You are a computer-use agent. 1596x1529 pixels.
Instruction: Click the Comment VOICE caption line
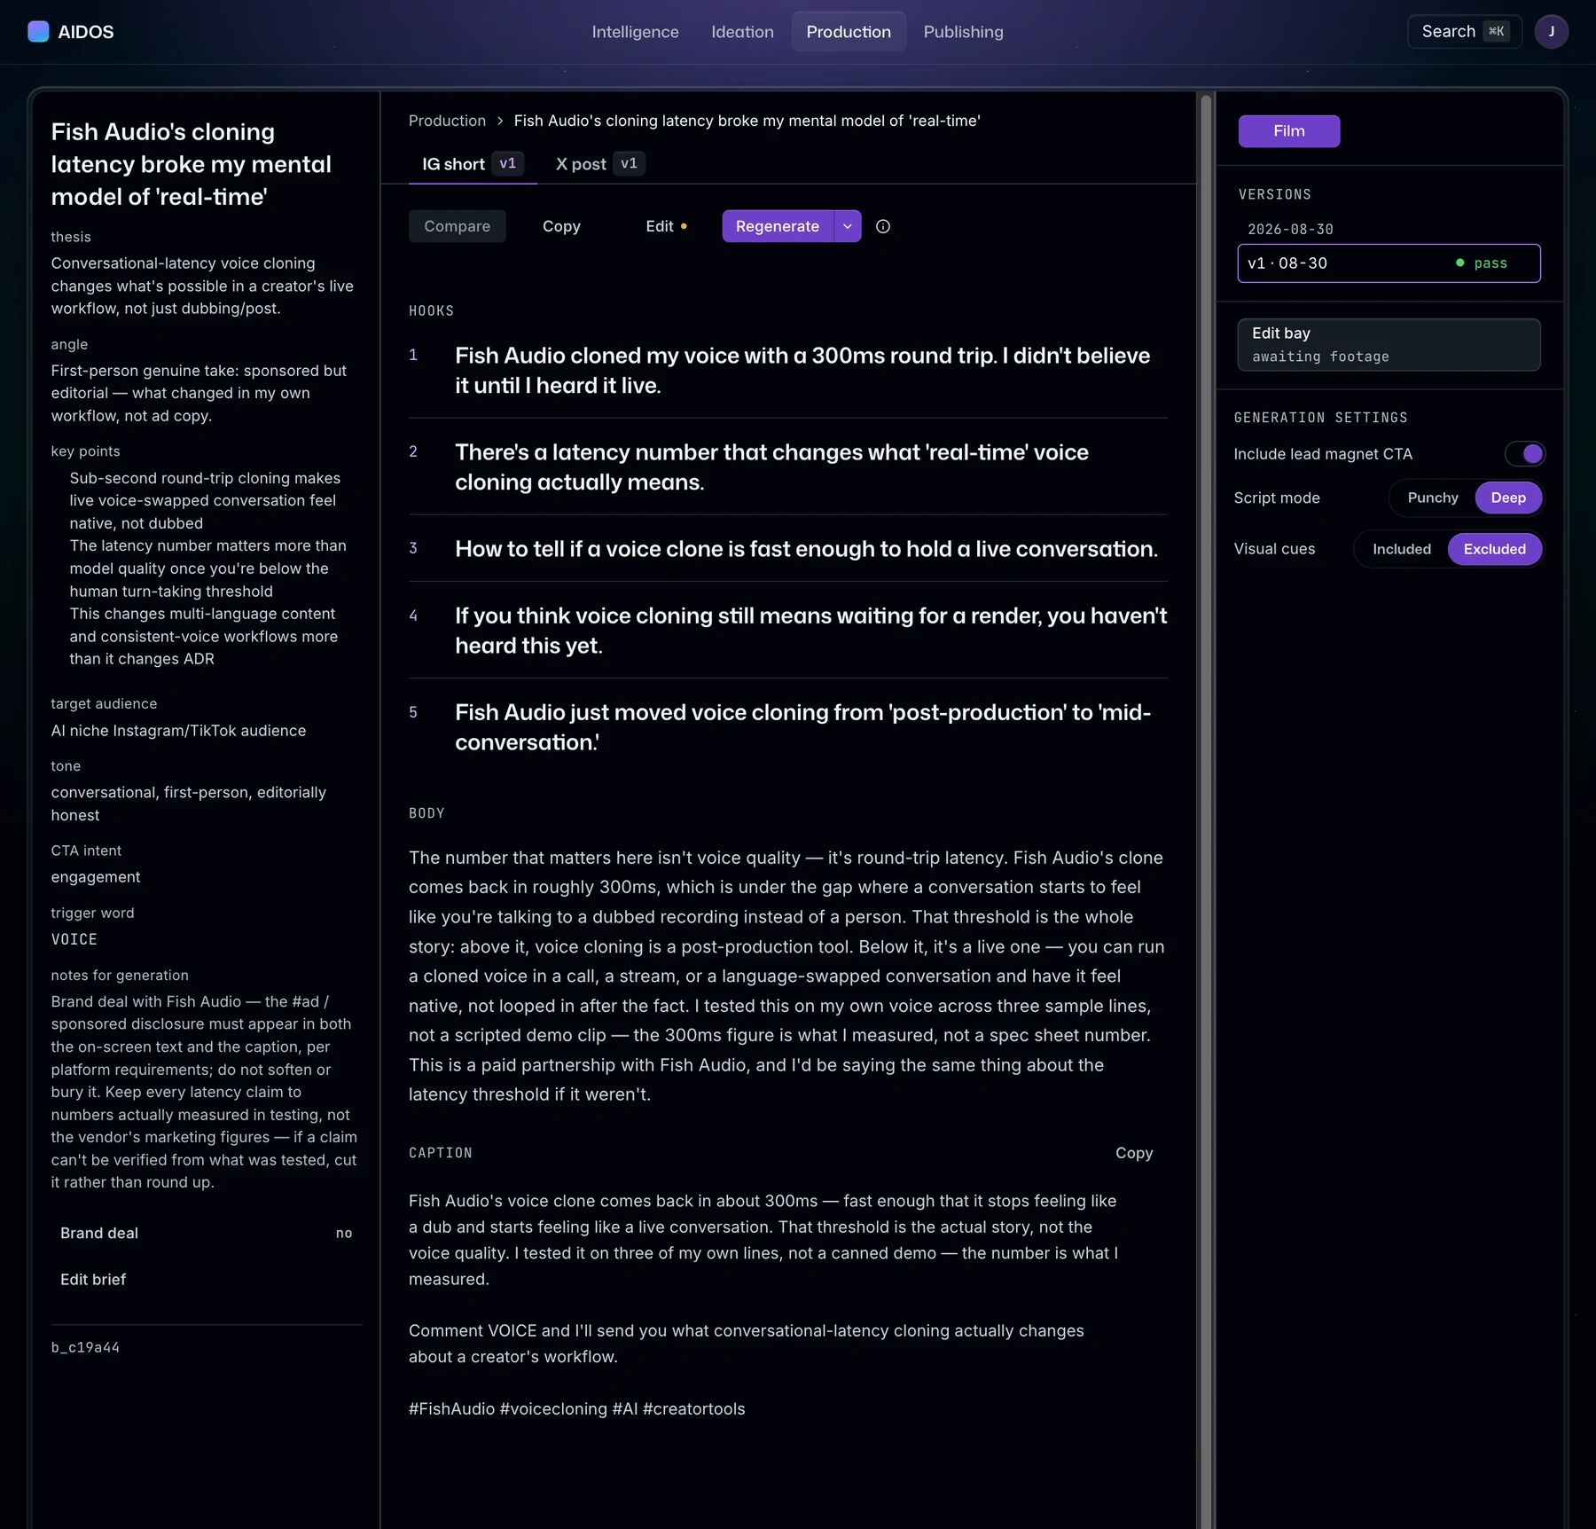pyautogui.click(x=747, y=1344)
